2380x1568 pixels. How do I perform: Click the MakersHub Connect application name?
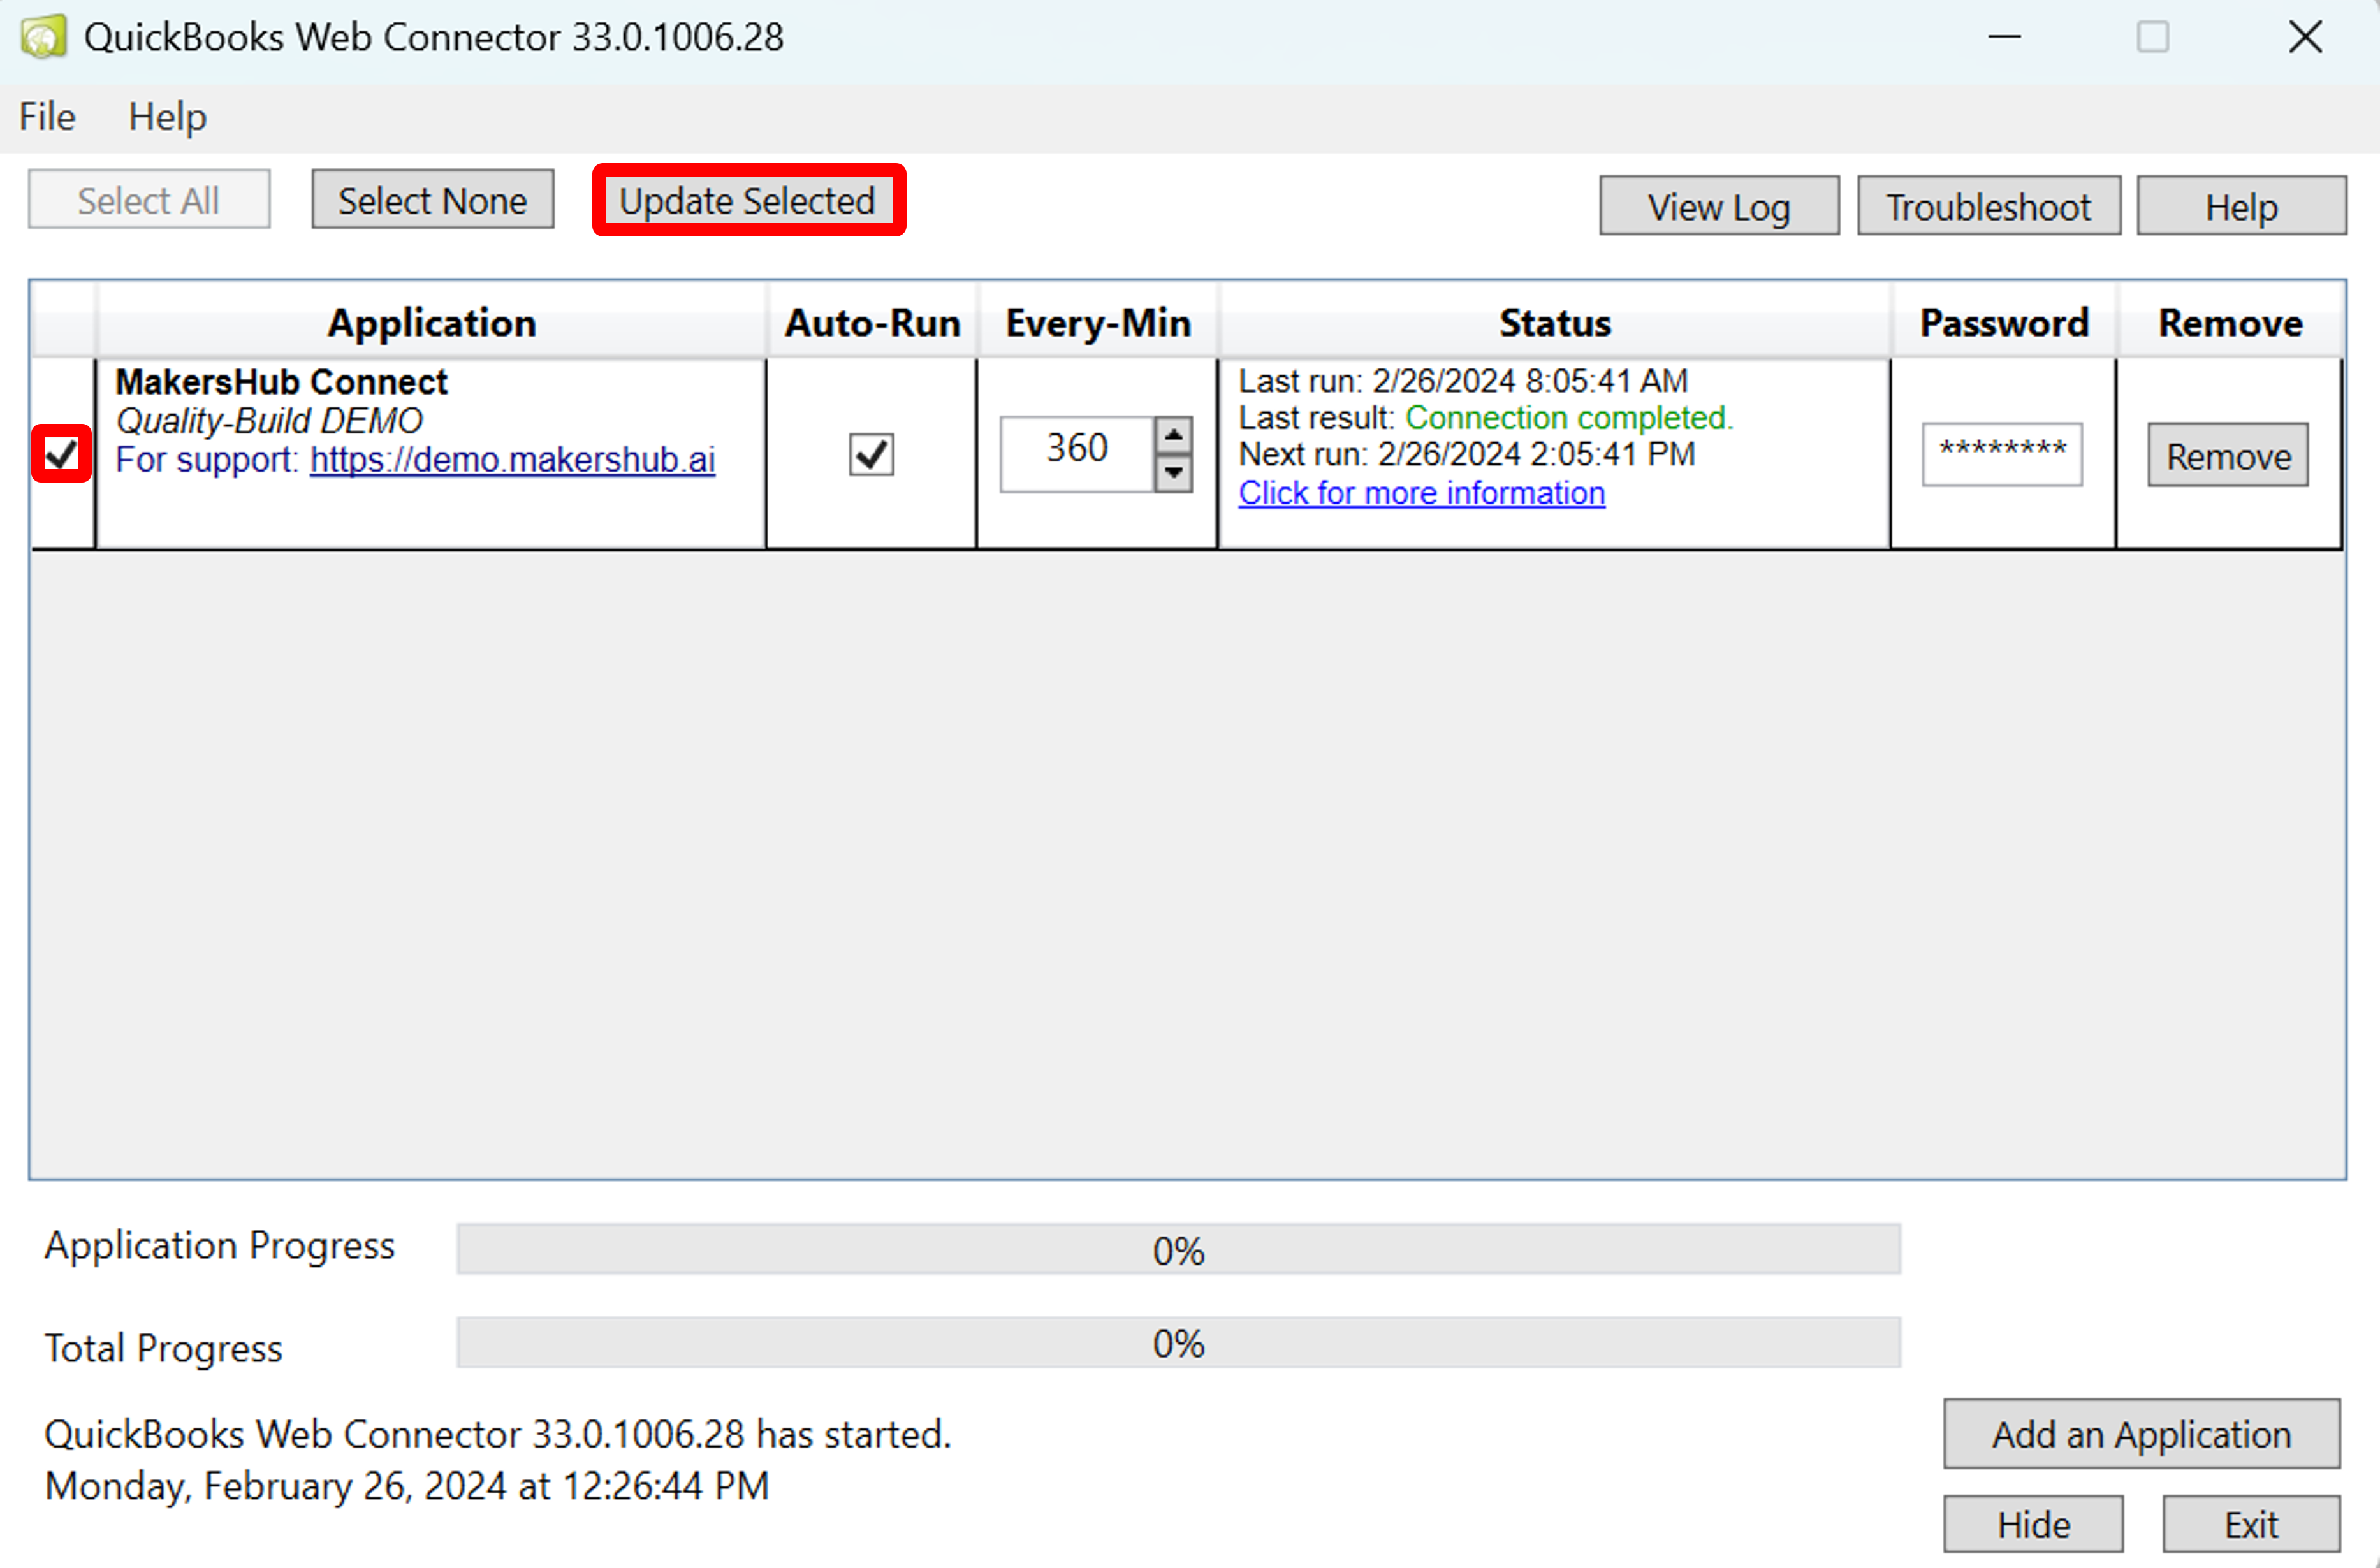(x=281, y=381)
